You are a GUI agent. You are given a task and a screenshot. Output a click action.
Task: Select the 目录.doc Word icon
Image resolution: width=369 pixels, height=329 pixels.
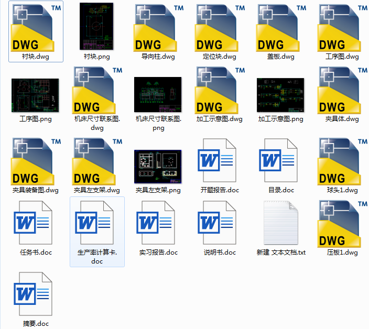tap(278, 160)
